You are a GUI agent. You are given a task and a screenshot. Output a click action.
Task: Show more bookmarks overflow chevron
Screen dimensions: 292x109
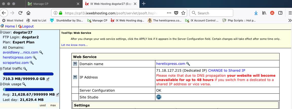289,20
